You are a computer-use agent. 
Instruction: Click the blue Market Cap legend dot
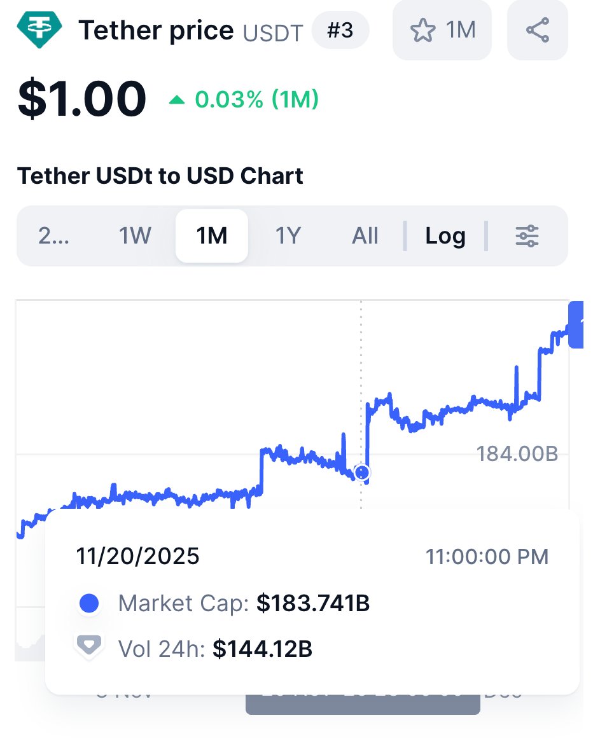tap(90, 604)
